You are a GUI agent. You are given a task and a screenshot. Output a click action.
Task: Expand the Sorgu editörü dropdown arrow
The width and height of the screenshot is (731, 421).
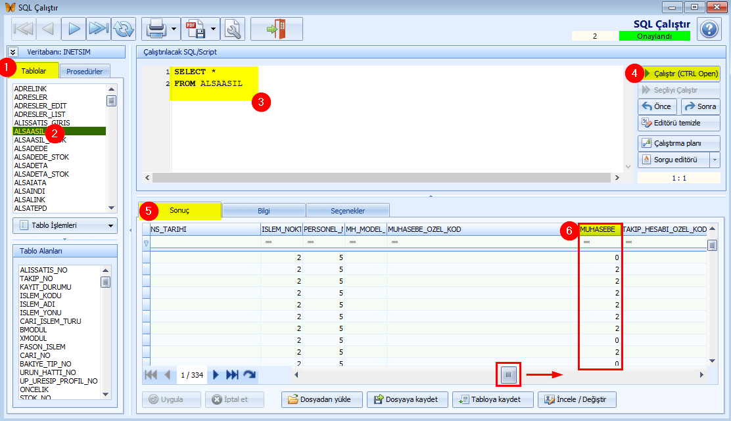click(715, 160)
